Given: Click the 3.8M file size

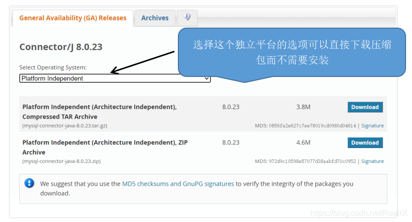Looking at the screenshot, I should tap(303, 107).
